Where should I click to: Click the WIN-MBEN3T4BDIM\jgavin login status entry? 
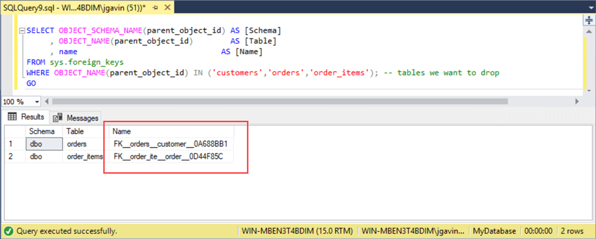point(413,230)
